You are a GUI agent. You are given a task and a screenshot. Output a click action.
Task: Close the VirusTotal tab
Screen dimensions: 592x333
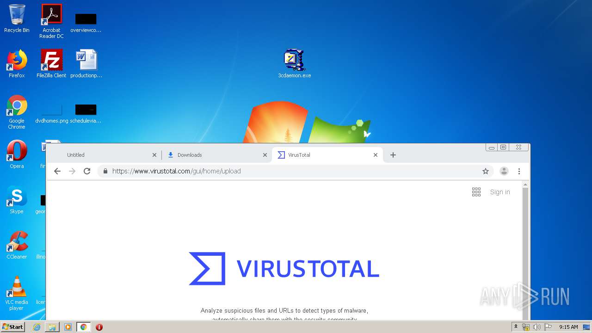376,155
